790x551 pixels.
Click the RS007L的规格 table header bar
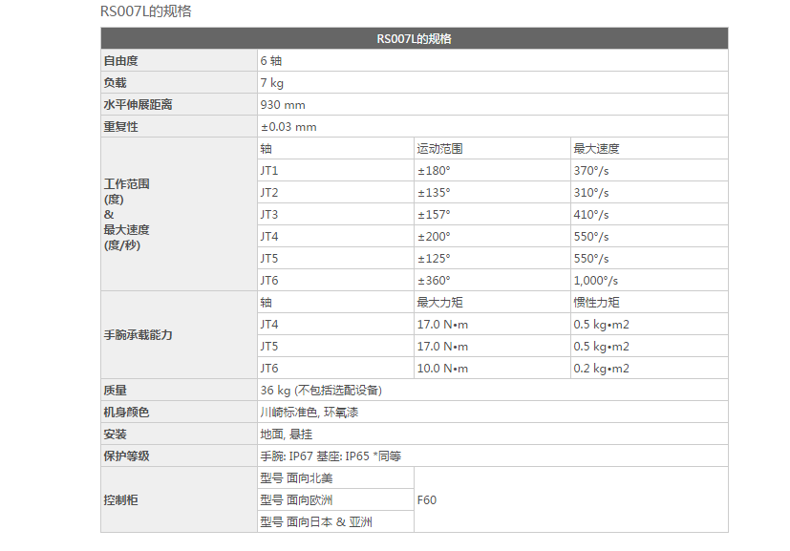click(415, 39)
